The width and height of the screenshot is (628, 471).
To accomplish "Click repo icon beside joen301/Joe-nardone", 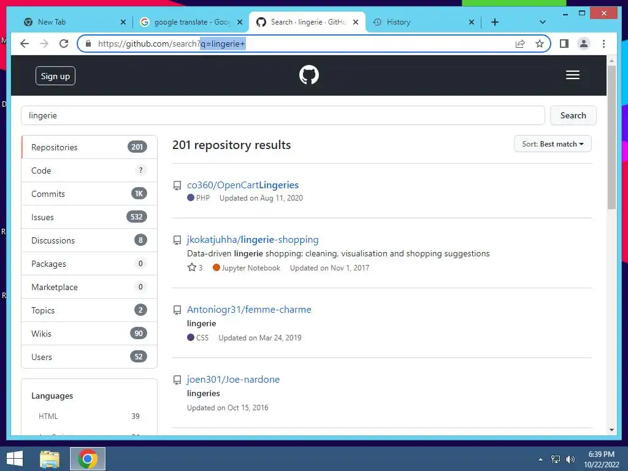I will pyautogui.click(x=177, y=380).
